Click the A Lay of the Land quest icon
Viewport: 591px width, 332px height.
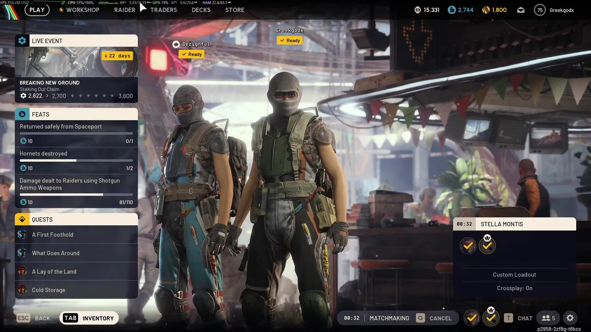point(22,271)
